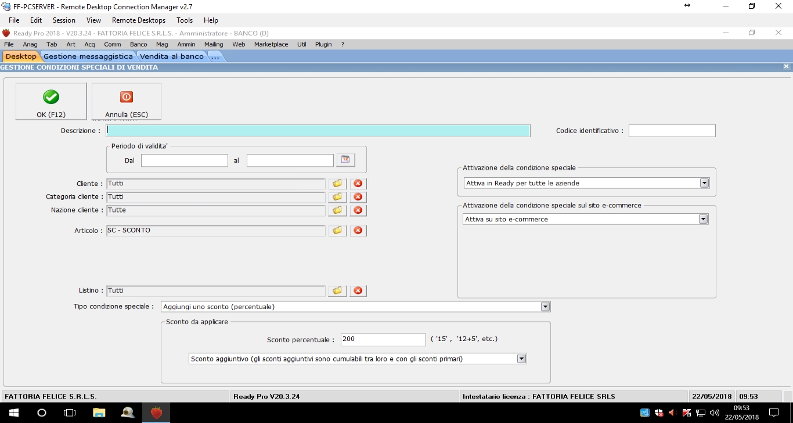The height and width of the screenshot is (423, 793).
Task: Open the Anag menu
Action: point(30,44)
